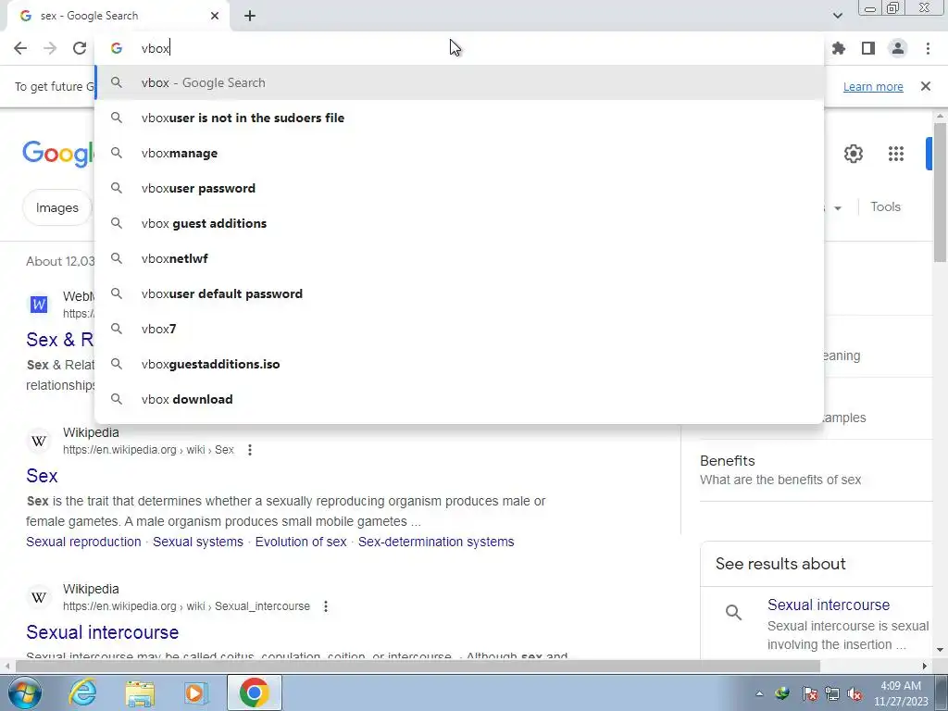948x711 pixels.
Task: Launch Internet Explorer from taskbar
Action: (82, 692)
